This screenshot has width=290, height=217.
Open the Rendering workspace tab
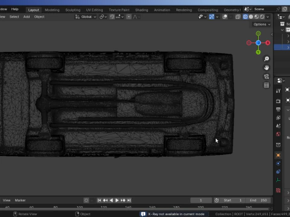click(184, 10)
